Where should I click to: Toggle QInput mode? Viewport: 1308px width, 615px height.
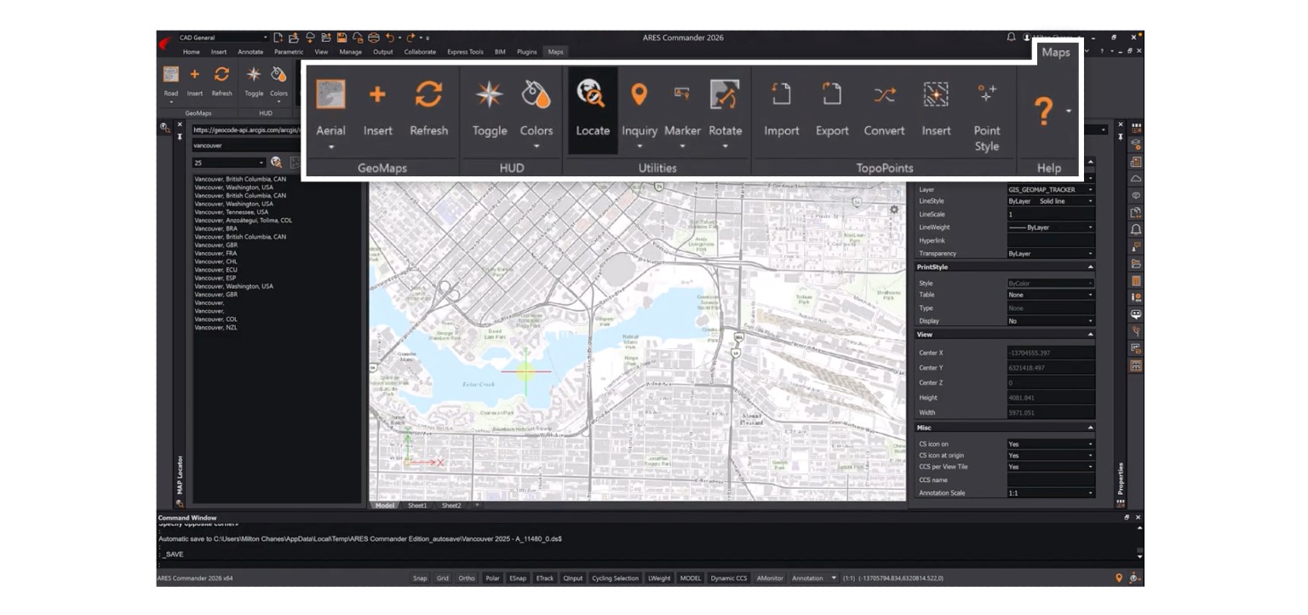pos(573,578)
